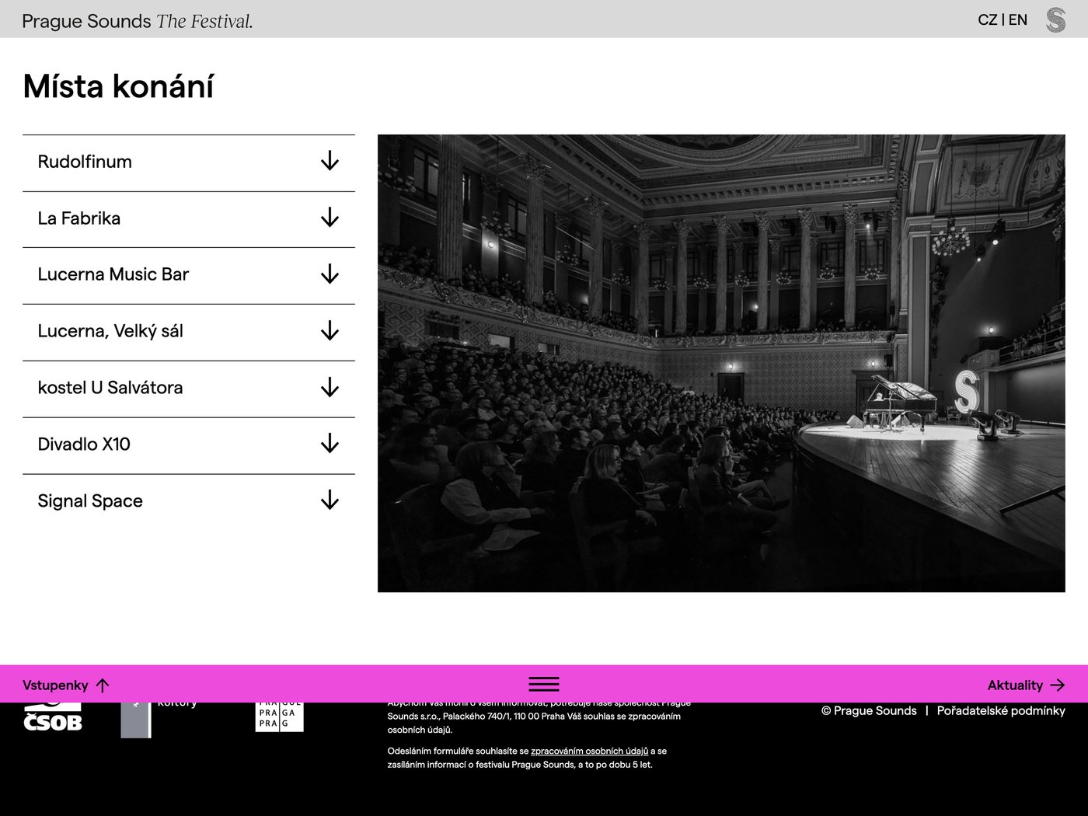Click the ČSOB sponsor logo
This screenshot has width=1088, height=816.
[x=53, y=717]
